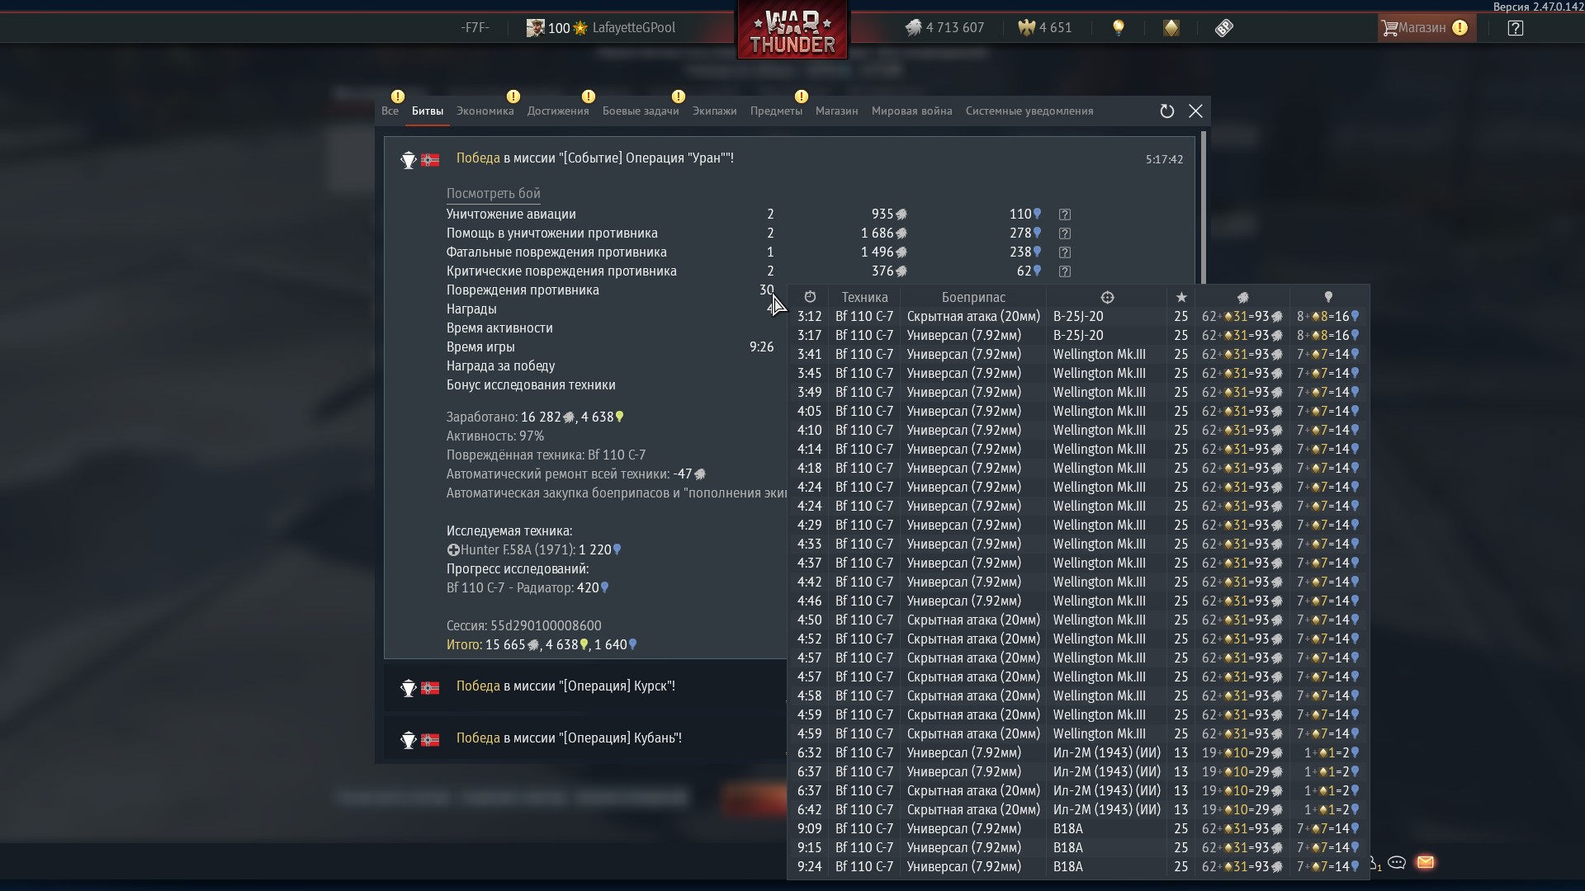
Task: Refresh the battle log with the reload icon
Action: tap(1166, 111)
